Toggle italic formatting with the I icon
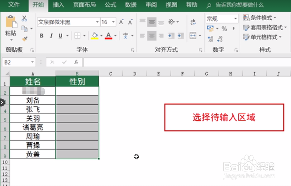Viewport: 291px width, 186px height. point(51,36)
